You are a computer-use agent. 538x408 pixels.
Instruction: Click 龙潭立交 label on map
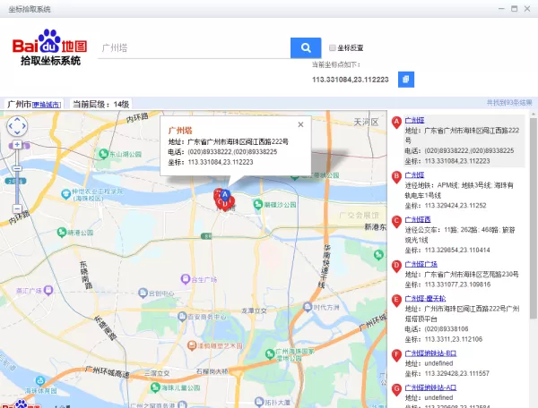click(254, 310)
